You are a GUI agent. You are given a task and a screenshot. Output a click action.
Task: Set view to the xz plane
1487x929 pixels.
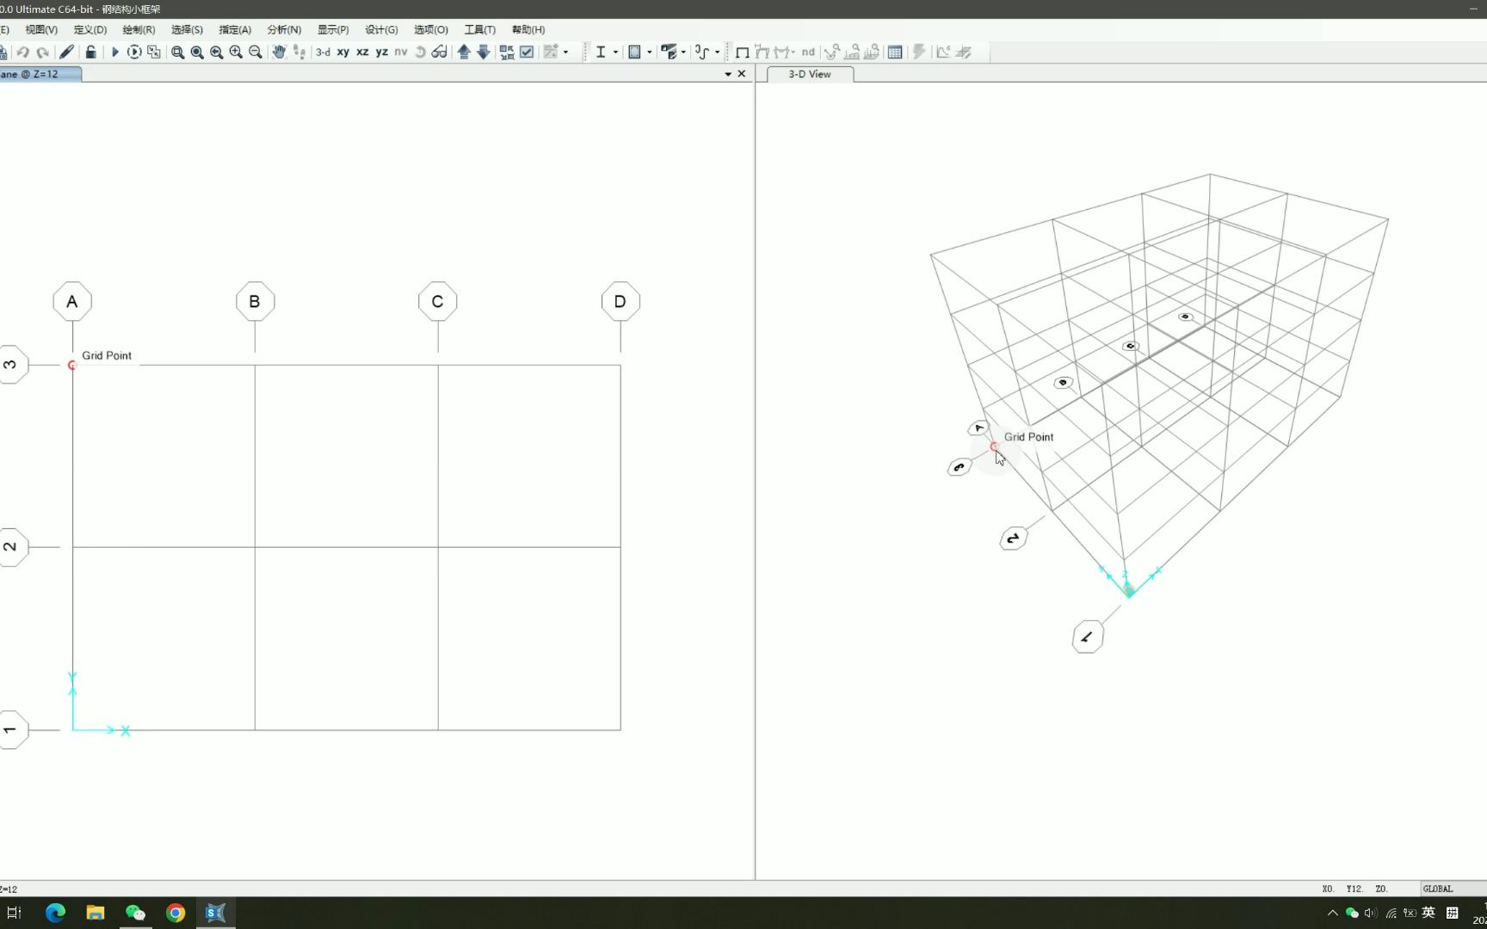[362, 52]
